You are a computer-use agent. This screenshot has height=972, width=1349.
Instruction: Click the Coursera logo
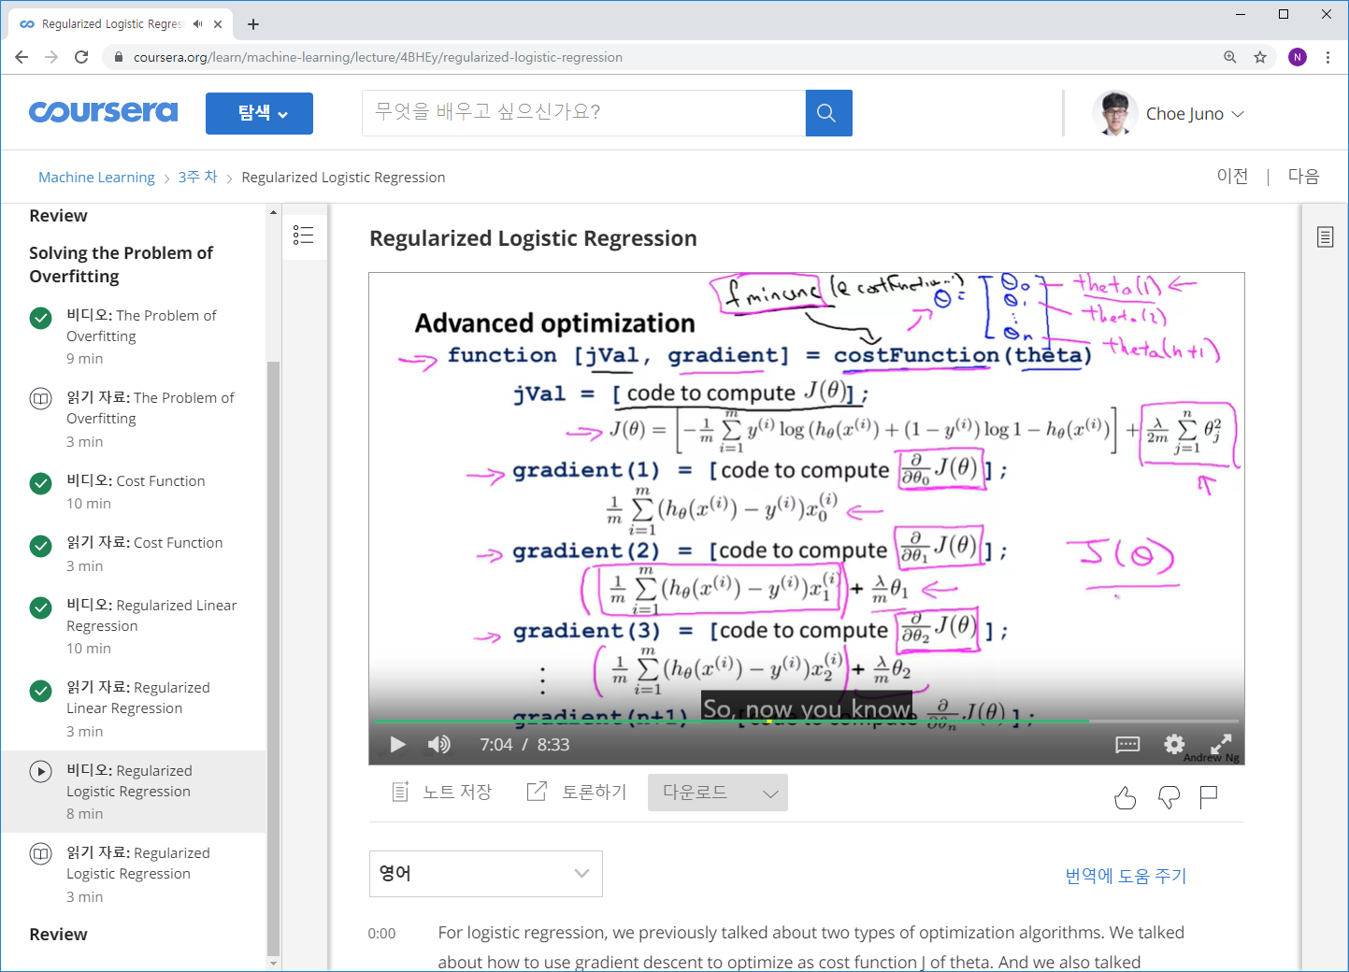[103, 112]
